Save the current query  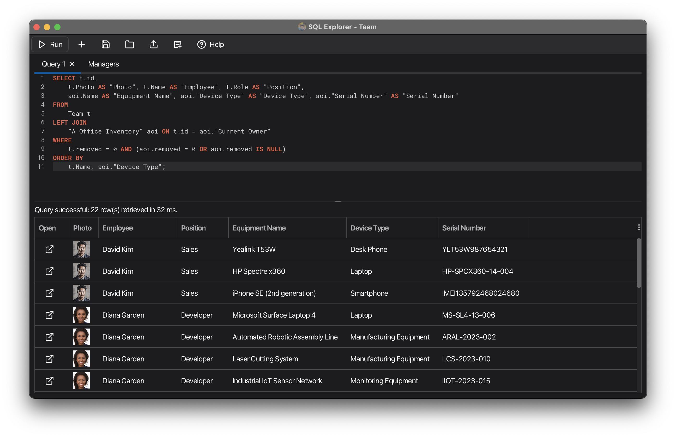pyautogui.click(x=105, y=44)
